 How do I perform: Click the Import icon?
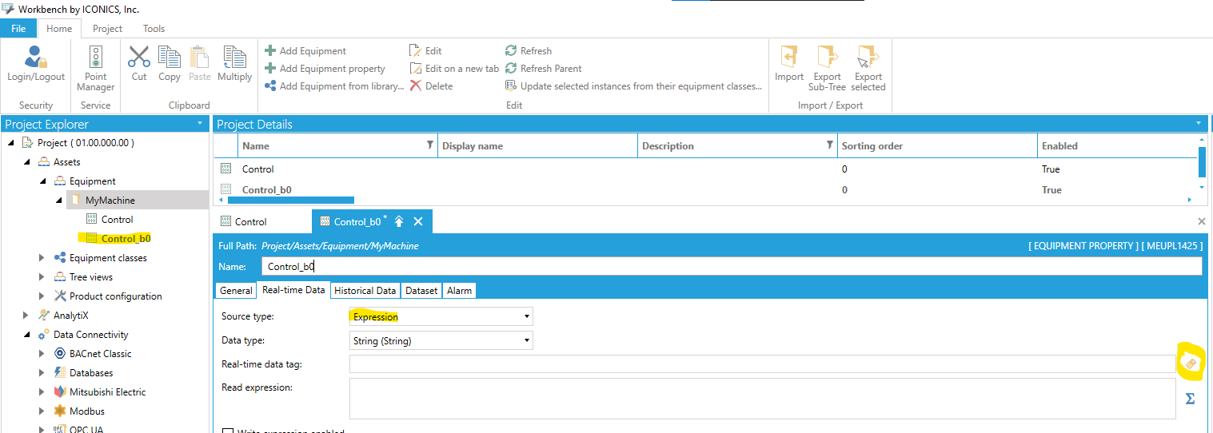coord(789,64)
